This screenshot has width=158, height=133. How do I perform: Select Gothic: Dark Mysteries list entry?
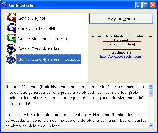click(39, 49)
